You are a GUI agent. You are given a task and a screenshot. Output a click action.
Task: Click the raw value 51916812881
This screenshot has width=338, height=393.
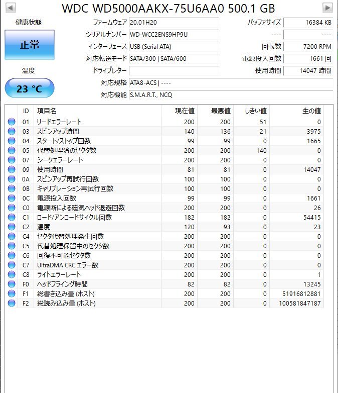301,294
